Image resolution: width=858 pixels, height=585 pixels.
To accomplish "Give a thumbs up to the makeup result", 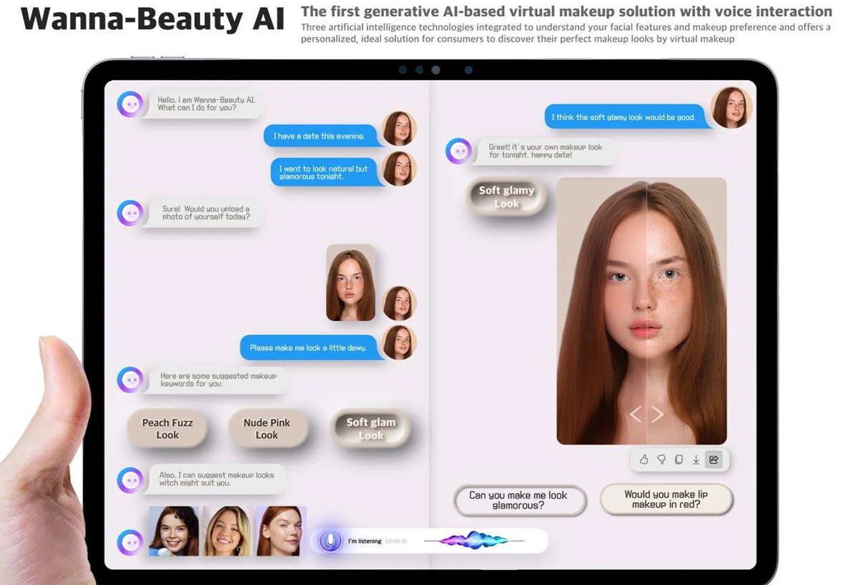I will (643, 459).
